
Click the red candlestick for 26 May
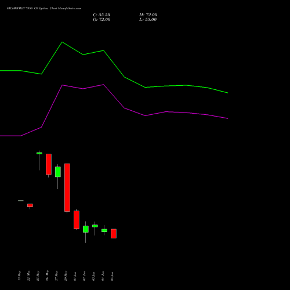(49, 164)
